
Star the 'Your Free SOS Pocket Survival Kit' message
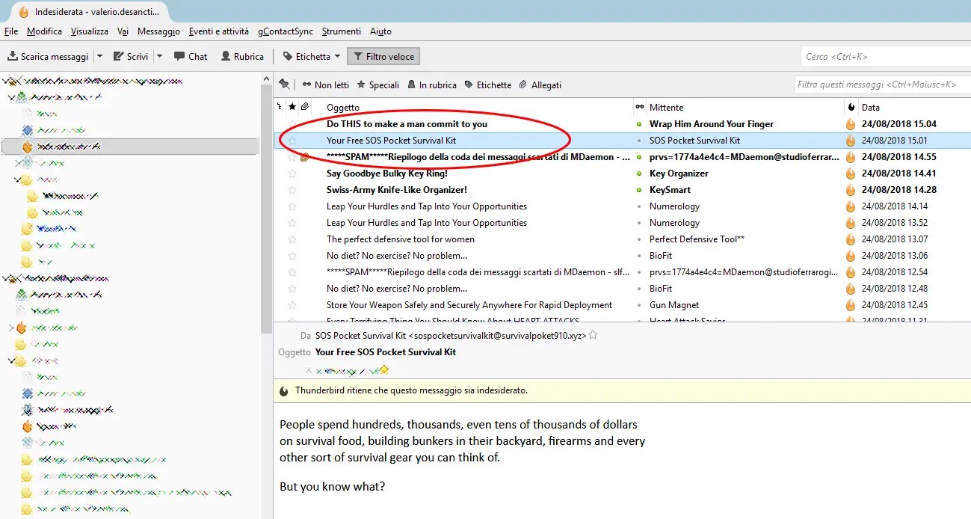[x=292, y=140]
